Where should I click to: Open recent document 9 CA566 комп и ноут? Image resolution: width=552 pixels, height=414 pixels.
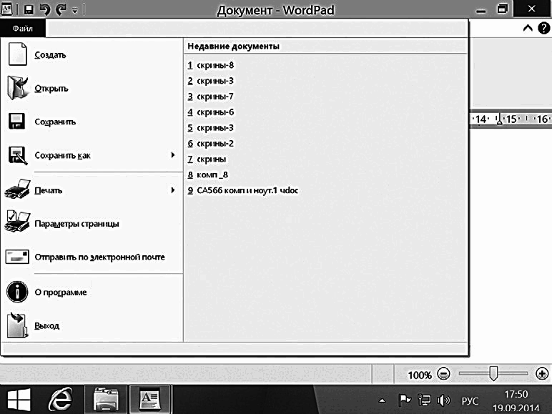pos(243,190)
